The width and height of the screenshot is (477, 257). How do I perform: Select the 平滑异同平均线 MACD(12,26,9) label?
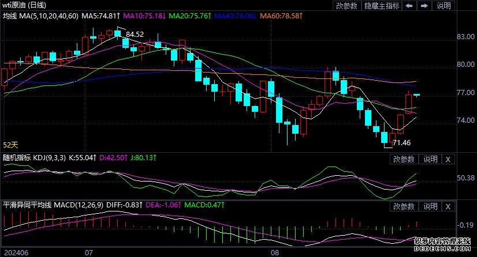pos(53,205)
